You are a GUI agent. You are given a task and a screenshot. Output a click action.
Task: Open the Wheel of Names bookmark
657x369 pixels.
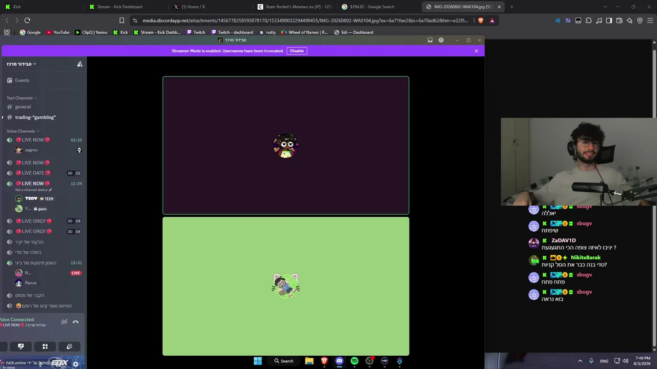click(304, 32)
